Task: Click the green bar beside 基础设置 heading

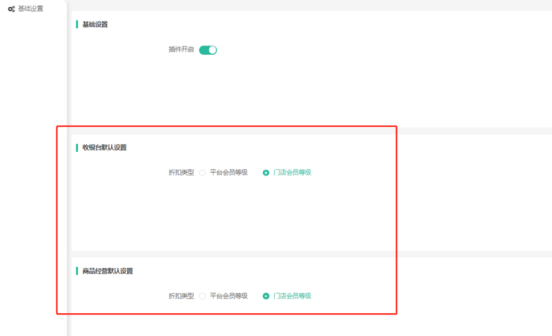Action: tap(77, 24)
